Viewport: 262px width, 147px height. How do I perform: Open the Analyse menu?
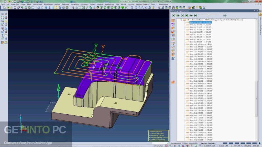coord(57,4)
